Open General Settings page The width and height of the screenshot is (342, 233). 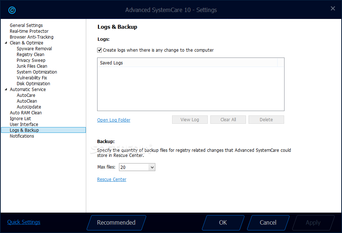click(x=26, y=25)
